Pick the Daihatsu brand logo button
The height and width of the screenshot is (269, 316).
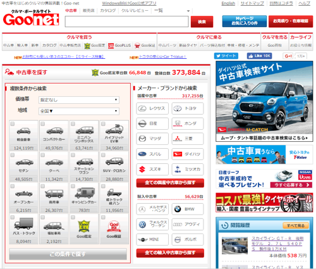click(x=188, y=154)
